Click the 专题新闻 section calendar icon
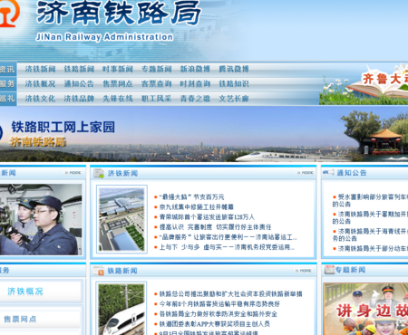 pos(329,270)
